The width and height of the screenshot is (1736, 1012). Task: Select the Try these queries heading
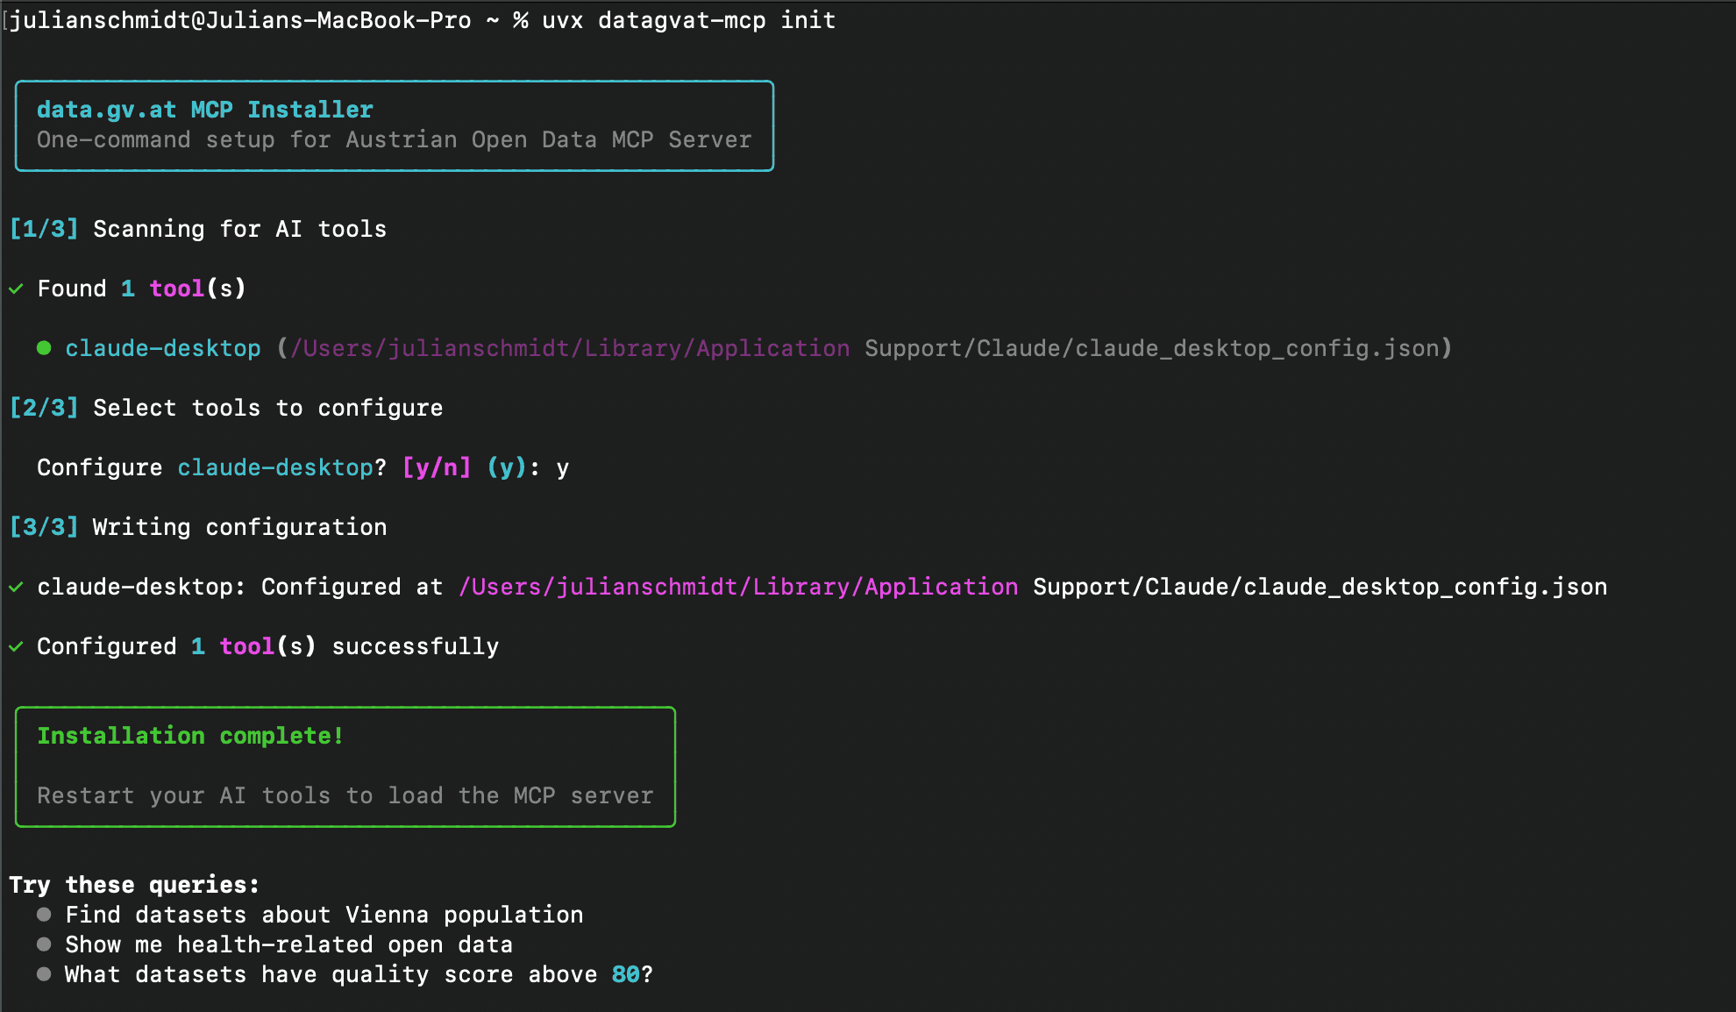tap(132, 885)
